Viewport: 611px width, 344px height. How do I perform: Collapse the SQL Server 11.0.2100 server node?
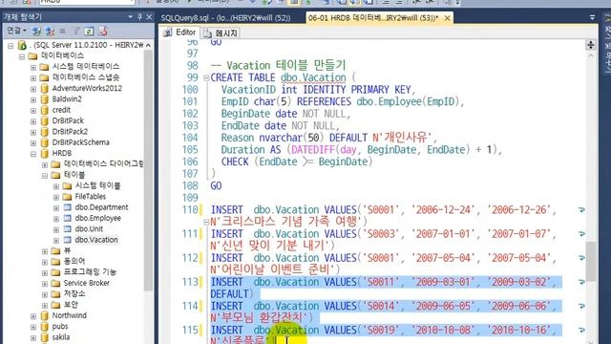[x=11, y=46]
